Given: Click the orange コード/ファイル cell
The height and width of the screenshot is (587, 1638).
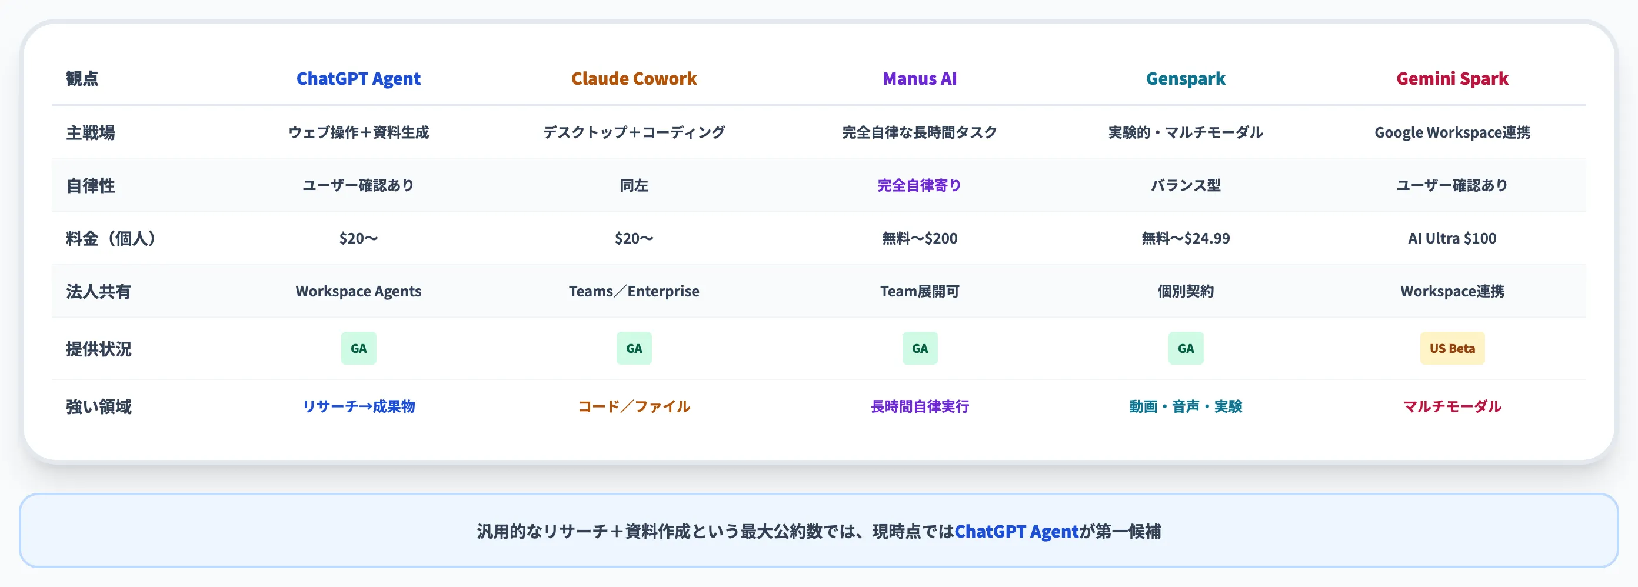Looking at the screenshot, I should [x=634, y=406].
